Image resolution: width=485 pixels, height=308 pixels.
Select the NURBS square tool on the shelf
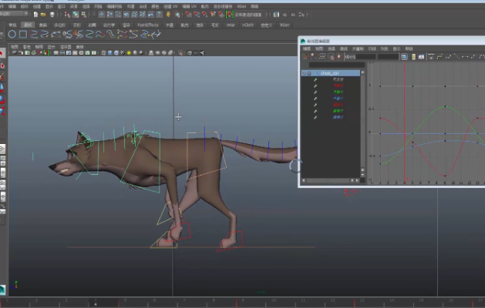(x=22, y=35)
